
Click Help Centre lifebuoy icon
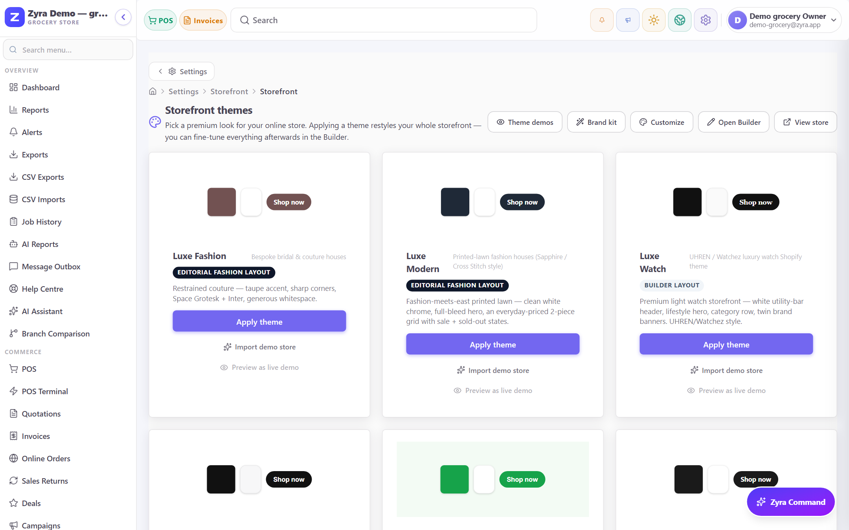point(14,289)
